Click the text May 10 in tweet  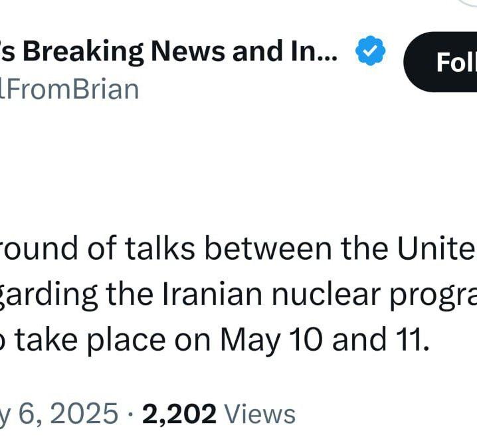pyautogui.click(x=271, y=341)
